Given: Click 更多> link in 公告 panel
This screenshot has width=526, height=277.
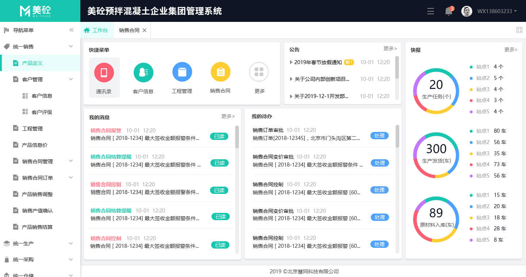Looking at the screenshot, I should point(390,48).
